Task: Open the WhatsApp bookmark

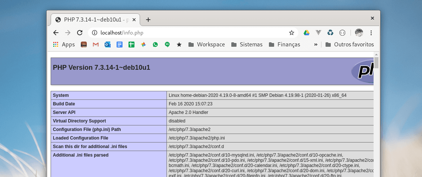Action: tap(155, 45)
